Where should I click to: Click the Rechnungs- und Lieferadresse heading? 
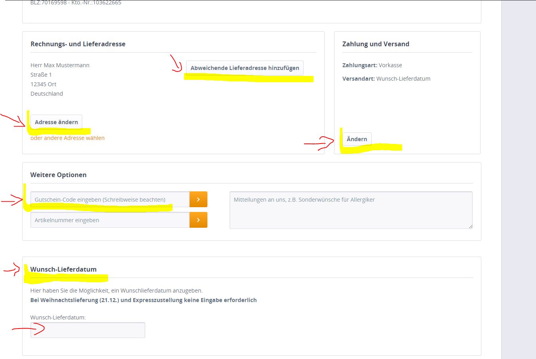click(78, 44)
